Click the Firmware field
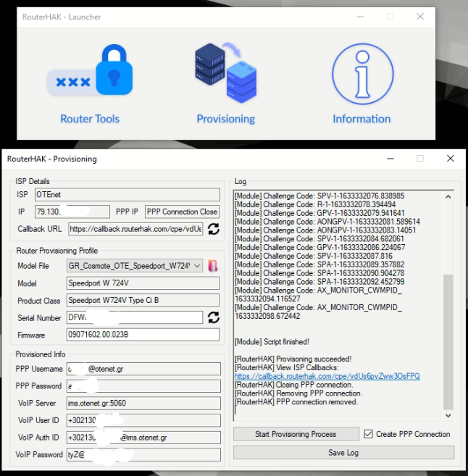This screenshot has height=476, width=468. (143, 335)
